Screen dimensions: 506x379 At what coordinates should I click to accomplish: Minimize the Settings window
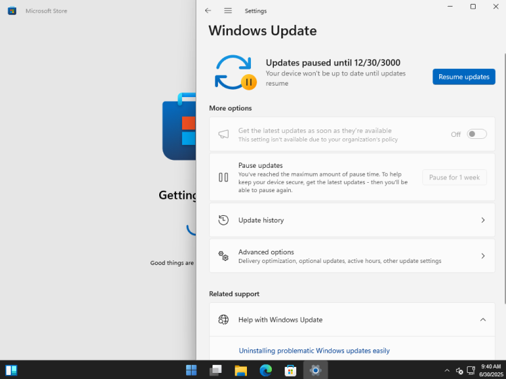pyautogui.click(x=450, y=7)
